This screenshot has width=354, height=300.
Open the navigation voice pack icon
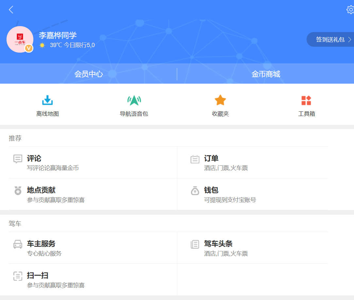134,100
